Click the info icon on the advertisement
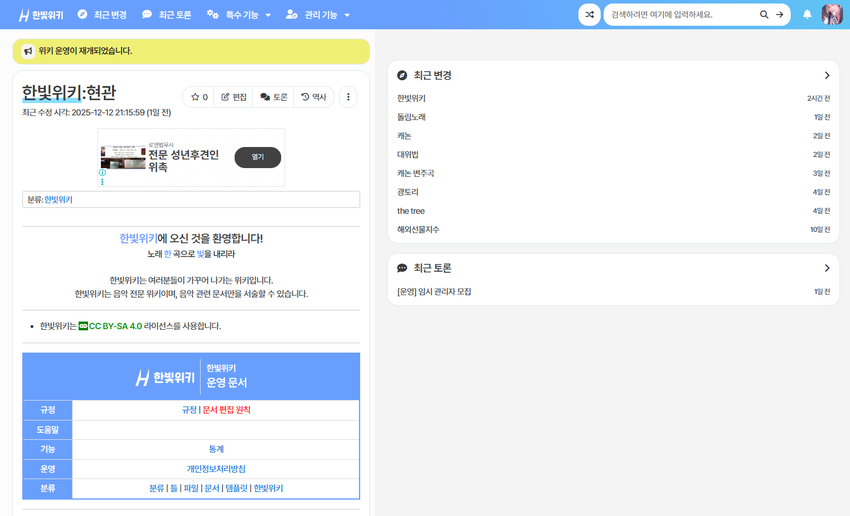Viewport: 850px width, 516px height. point(103,173)
